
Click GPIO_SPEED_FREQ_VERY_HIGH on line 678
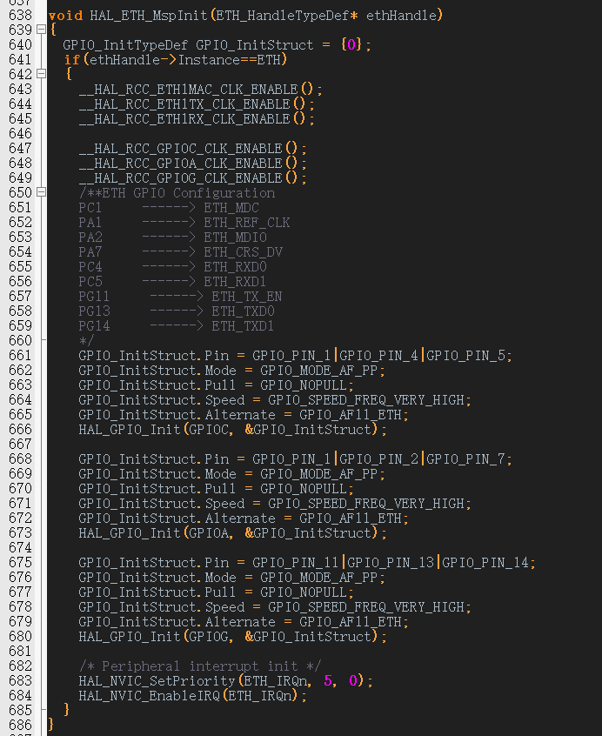(x=366, y=607)
